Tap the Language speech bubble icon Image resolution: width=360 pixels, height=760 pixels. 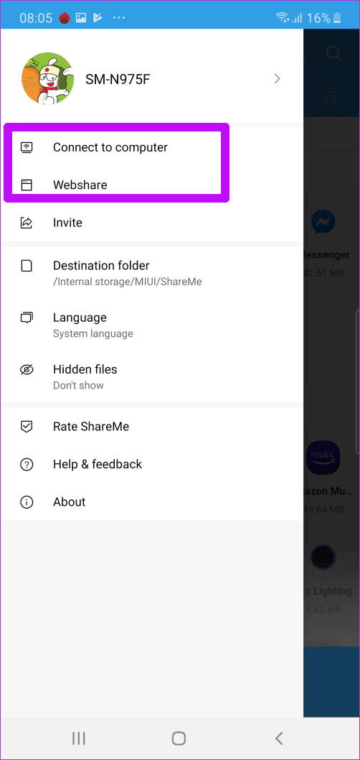(x=27, y=318)
